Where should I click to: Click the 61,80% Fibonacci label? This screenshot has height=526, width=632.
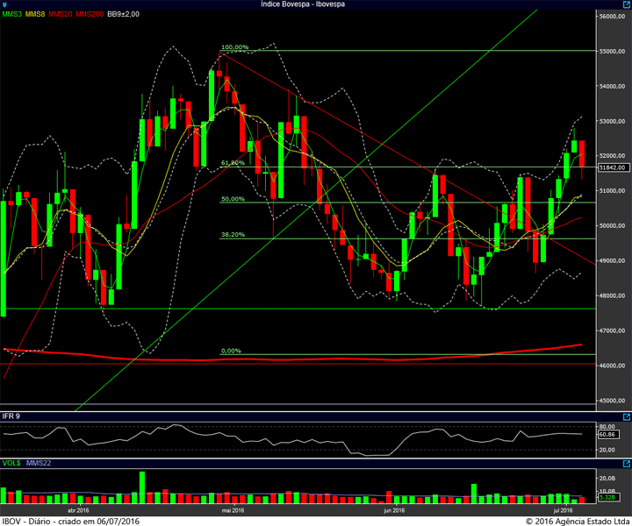[x=233, y=163]
